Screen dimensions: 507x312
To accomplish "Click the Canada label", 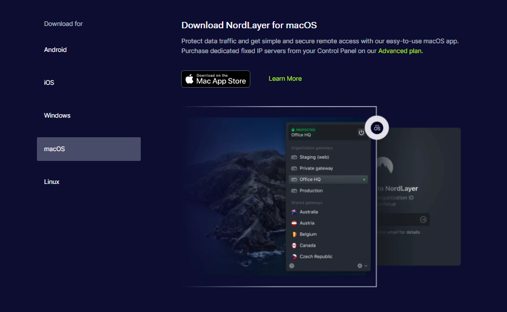I will (x=307, y=246).
